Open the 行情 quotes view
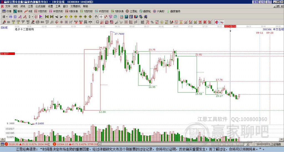 [7, 11]
